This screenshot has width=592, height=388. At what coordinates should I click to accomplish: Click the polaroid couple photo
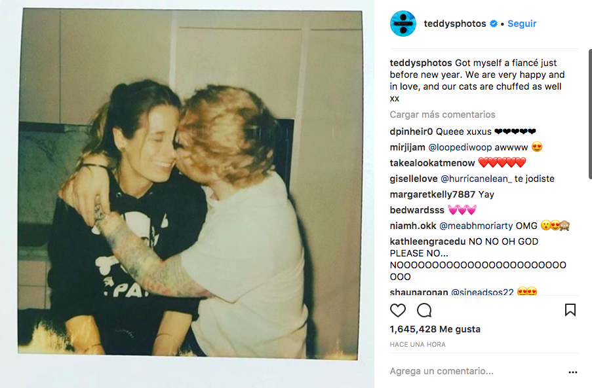pos(189,183)
